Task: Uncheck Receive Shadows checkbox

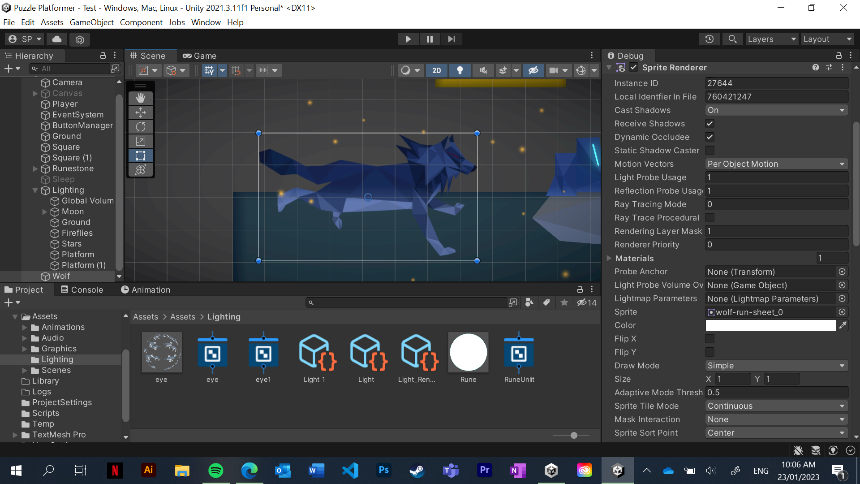Action: [710, 124]
